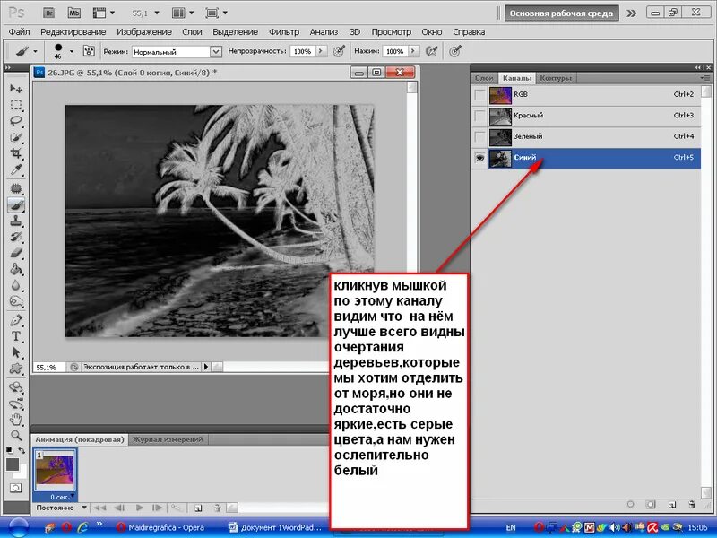Open the brush preset picker arrow
717x538 pixels.
72,51
